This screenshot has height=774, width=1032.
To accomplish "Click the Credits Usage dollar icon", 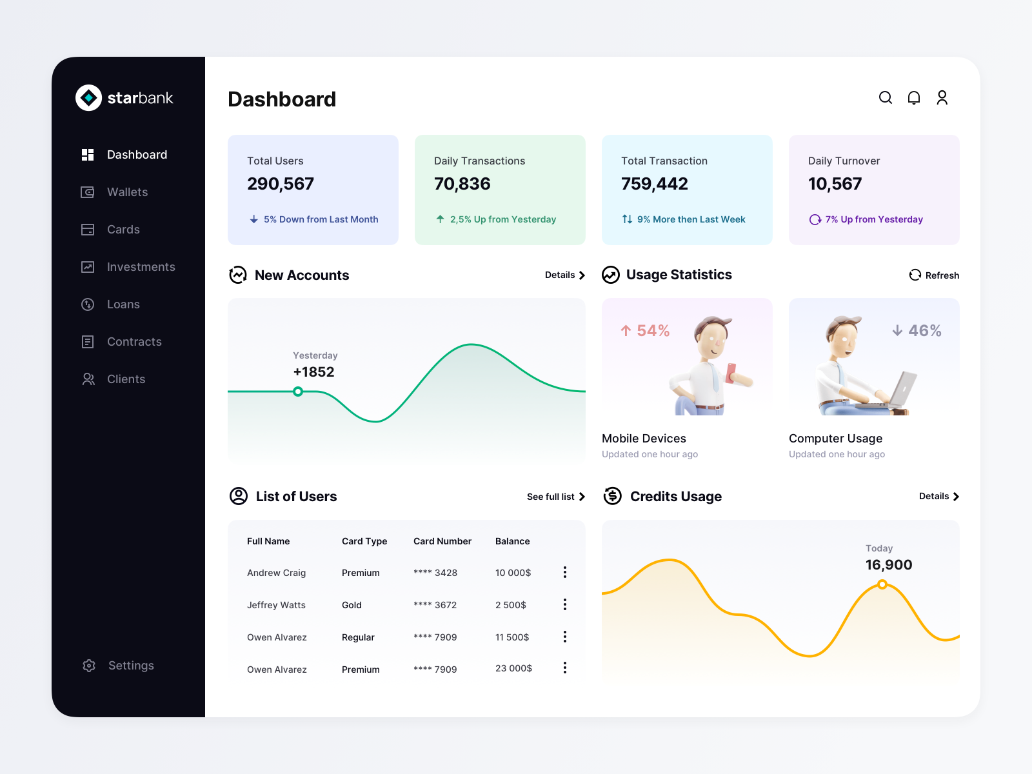I will coord(613,496).
